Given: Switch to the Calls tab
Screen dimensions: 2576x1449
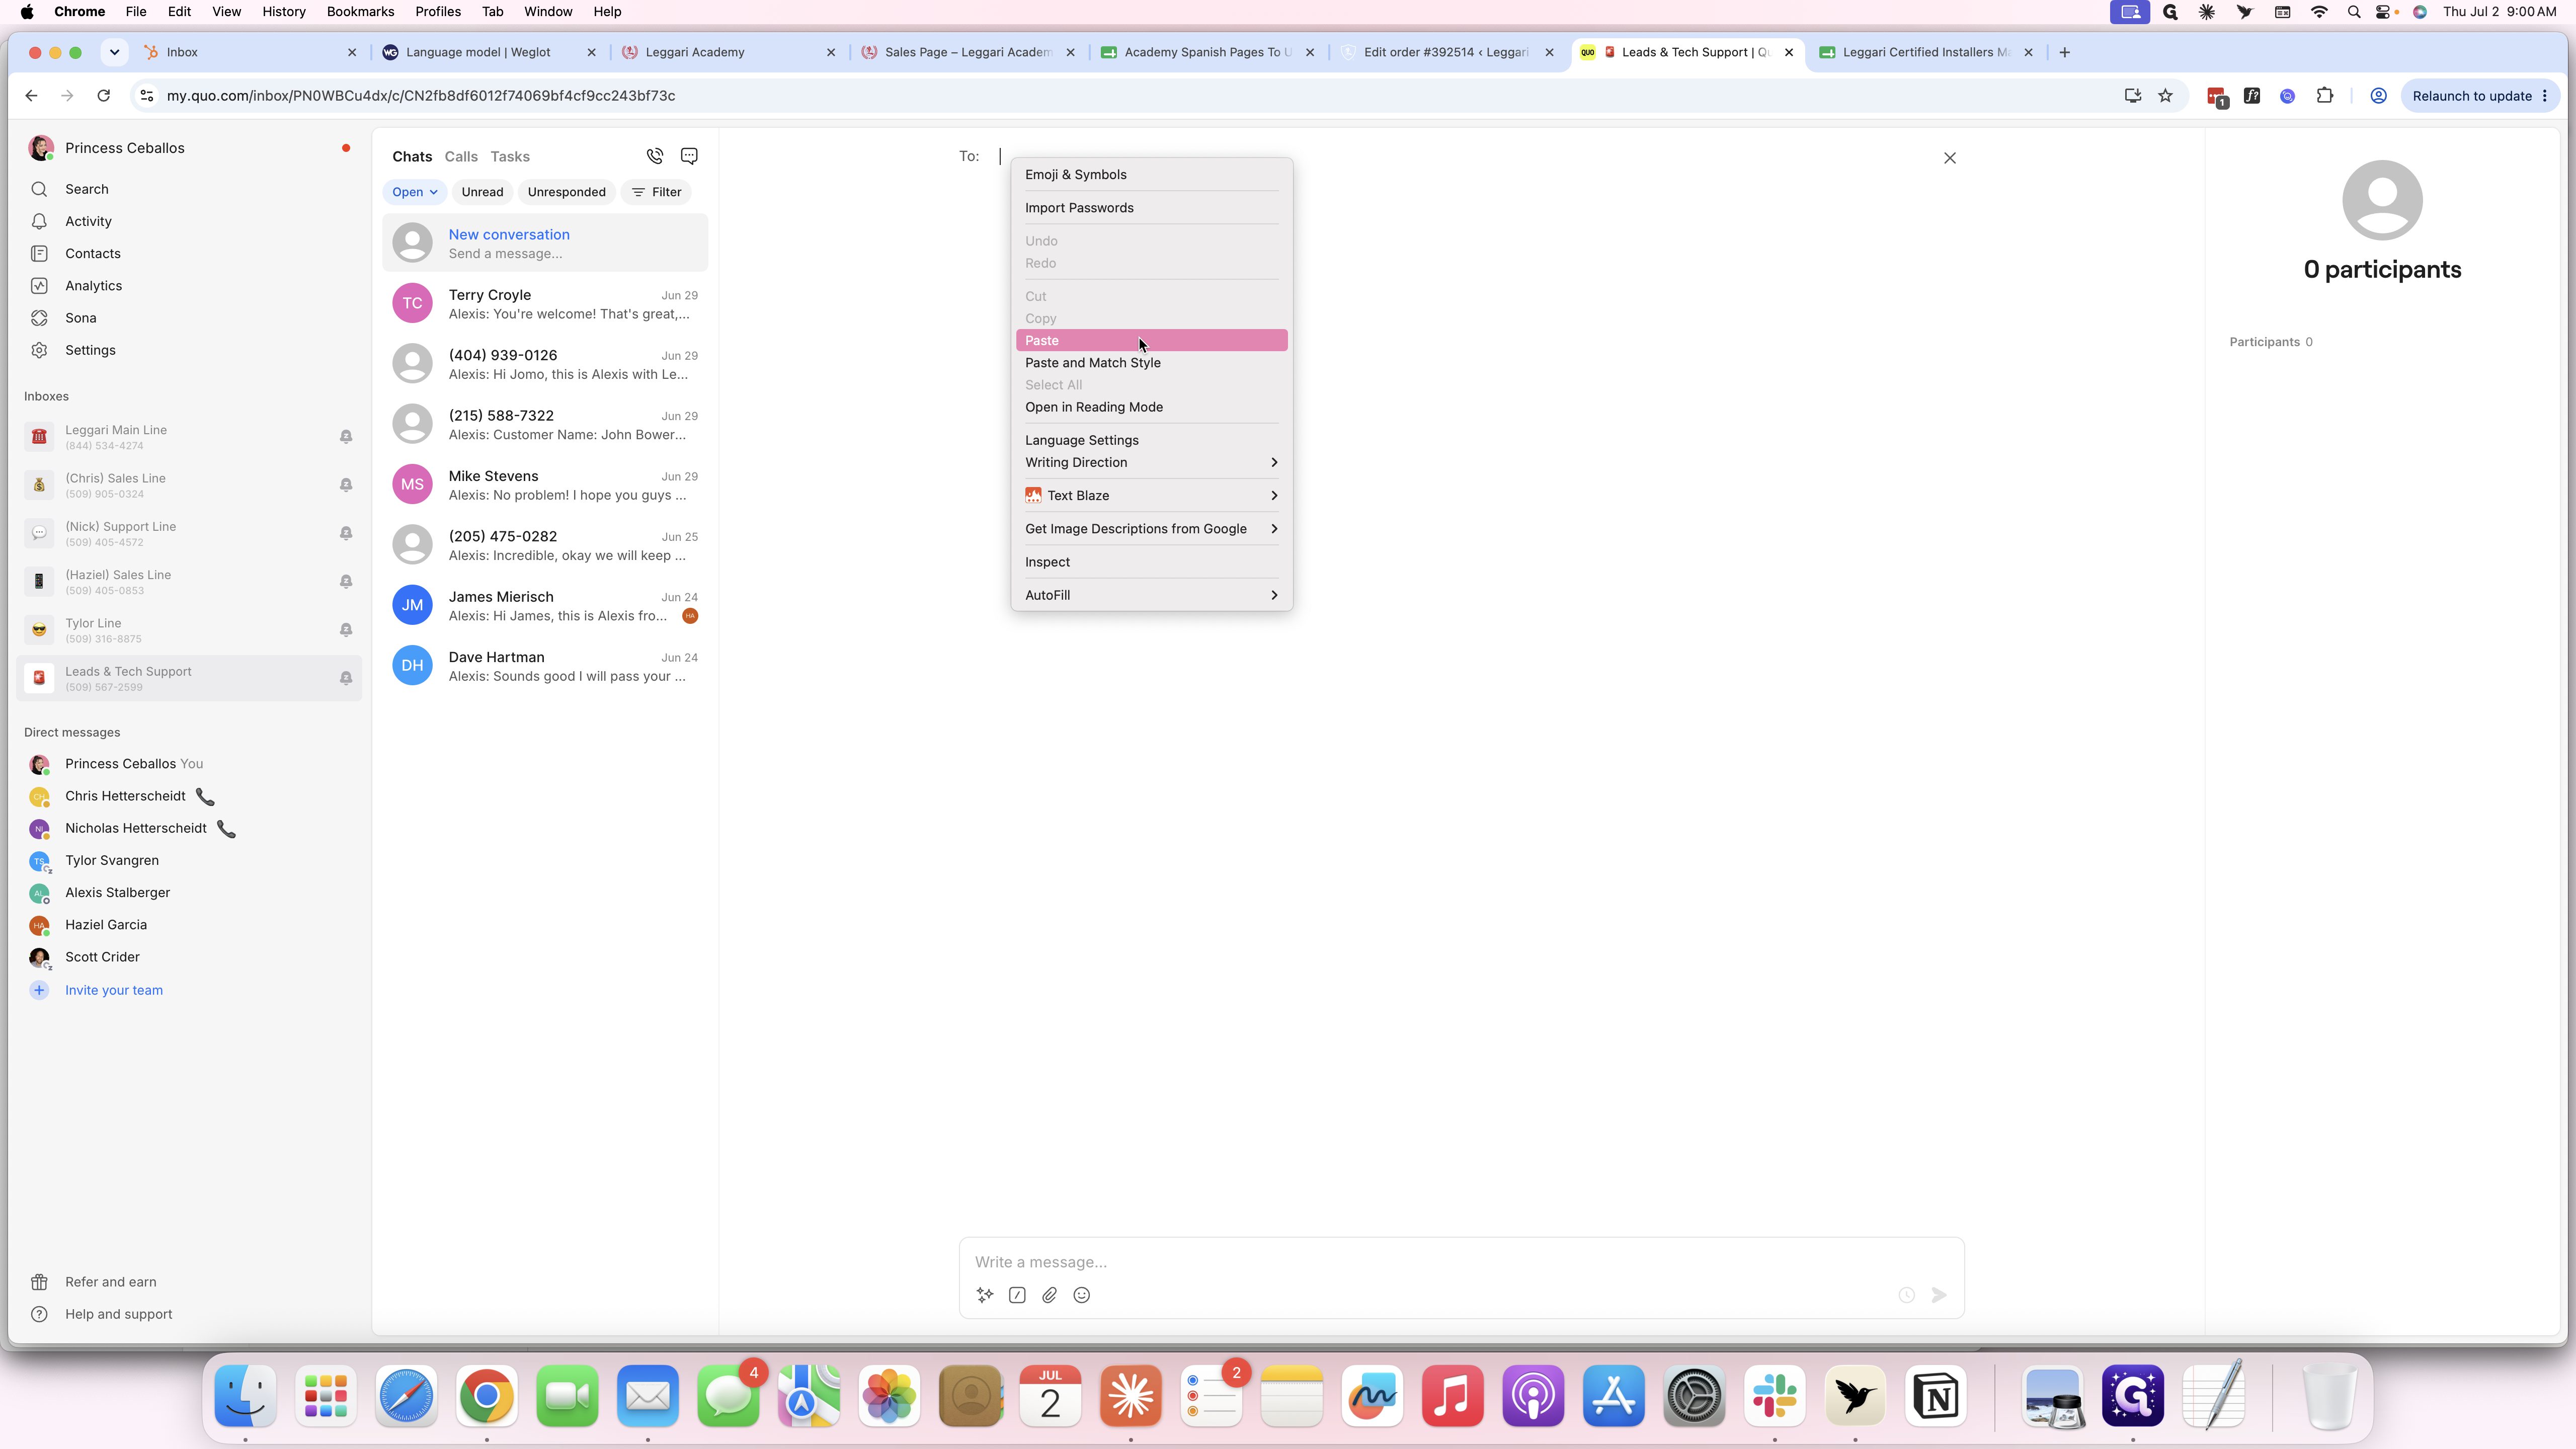Looking at the screenshot, I should coord(461,156).
